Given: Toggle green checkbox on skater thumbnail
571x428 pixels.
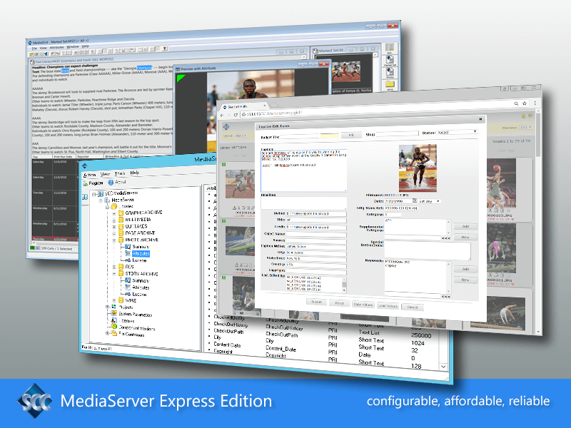Looking at the screenshot, I should [224, 221].
